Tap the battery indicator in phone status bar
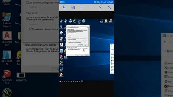Image resolution: width=173 pixels, height=97 pixels. point(111,2)
